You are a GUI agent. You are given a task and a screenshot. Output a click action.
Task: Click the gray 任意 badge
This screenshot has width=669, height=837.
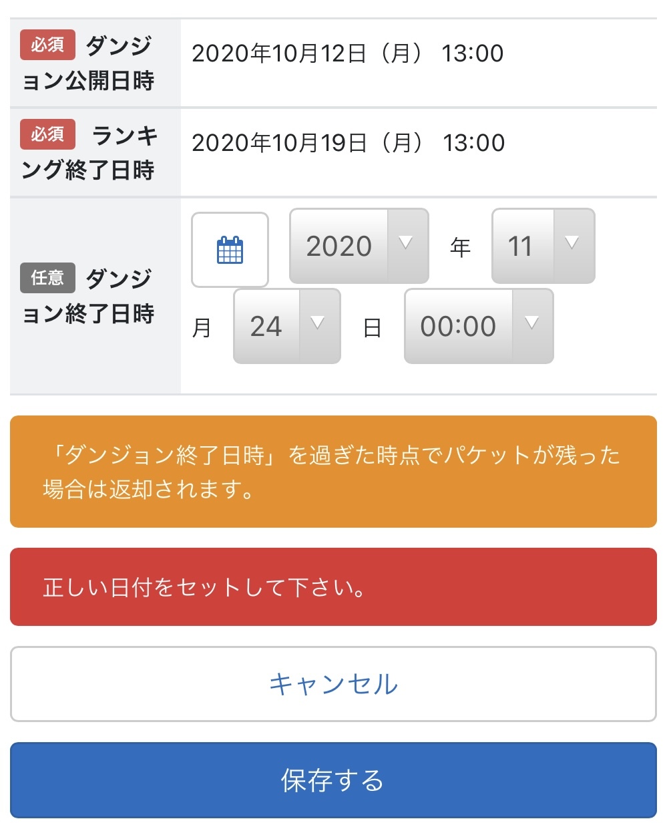pos(47,277)
